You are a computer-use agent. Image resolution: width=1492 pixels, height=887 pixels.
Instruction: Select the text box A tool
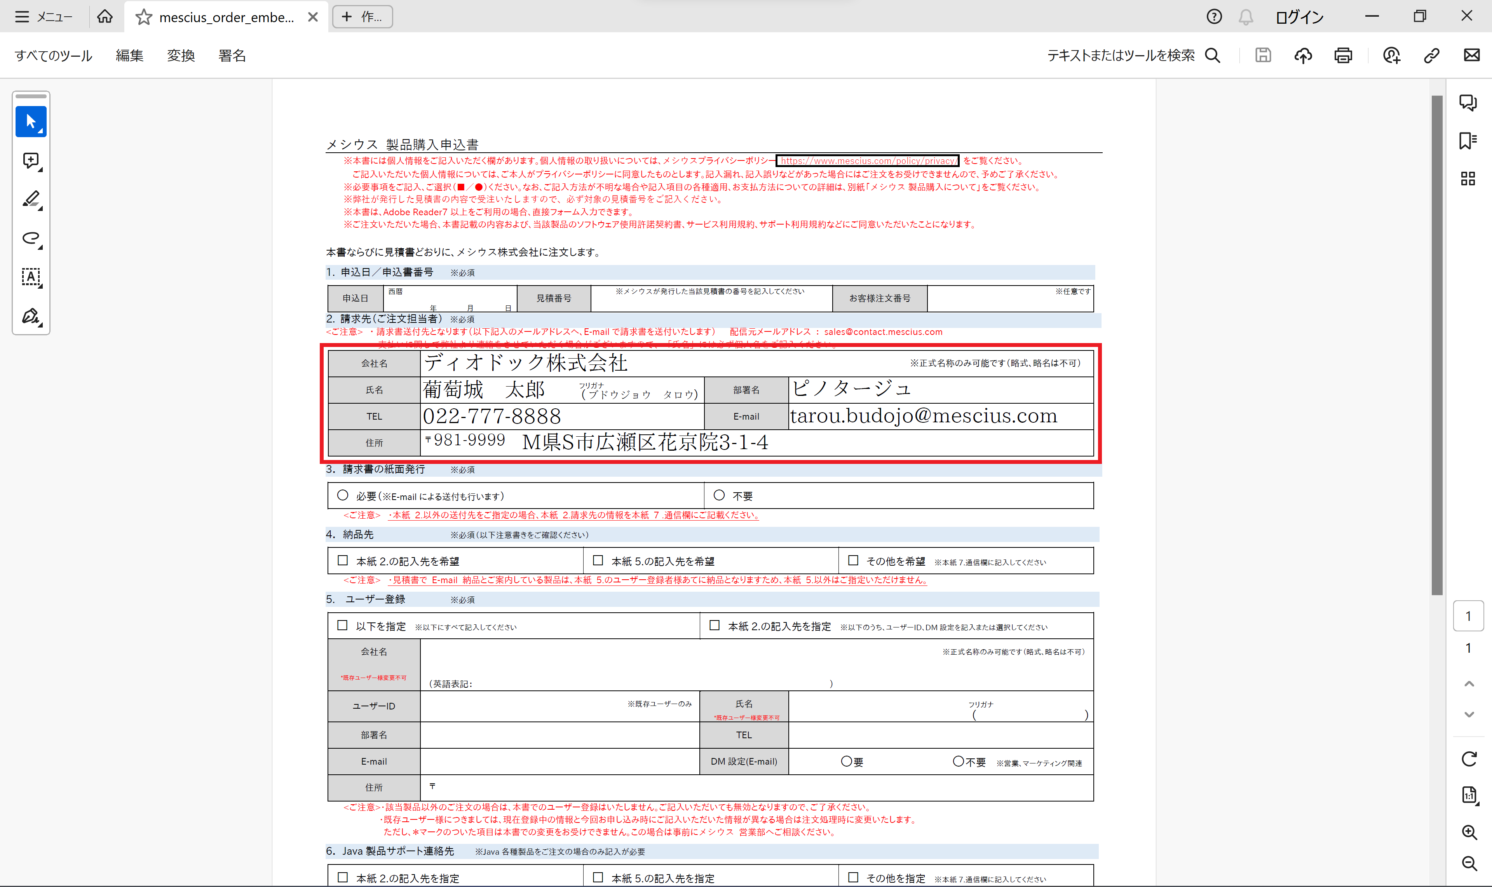point(31,277)
